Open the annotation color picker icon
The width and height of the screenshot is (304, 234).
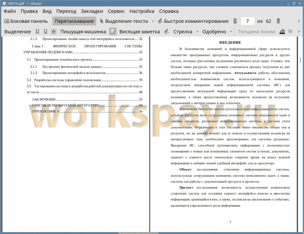(x=282, y=31)
